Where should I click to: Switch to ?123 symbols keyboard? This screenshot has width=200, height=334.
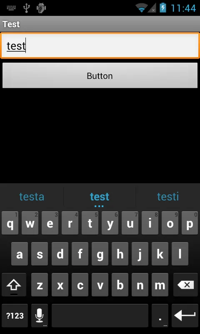point(15,315)
